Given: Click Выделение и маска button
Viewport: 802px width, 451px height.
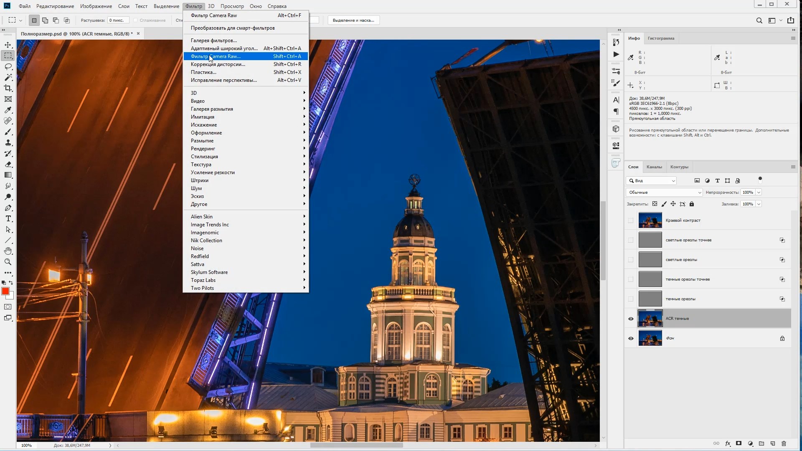Looking at the screenshot, I should pyautogui.click(x=353, y=20).
